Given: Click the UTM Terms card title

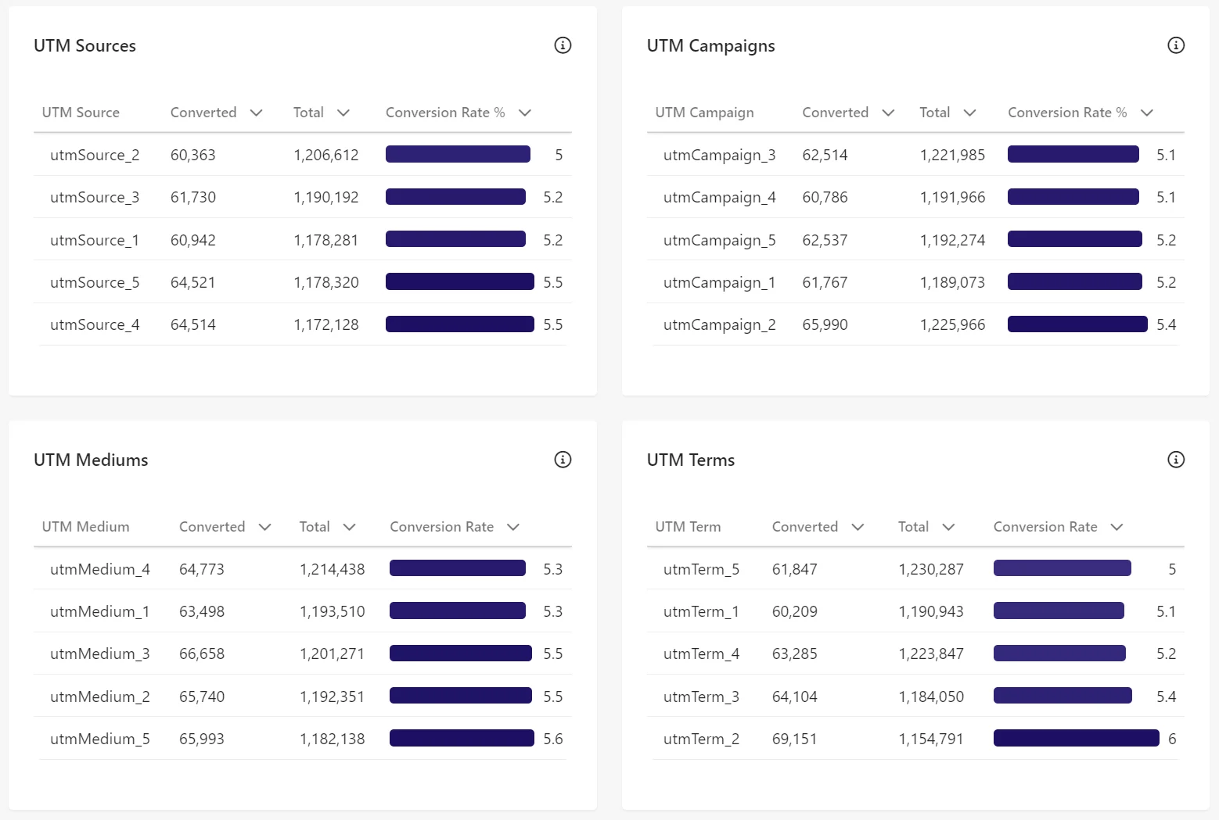Looking at the screenshot, I should (690, 460).
